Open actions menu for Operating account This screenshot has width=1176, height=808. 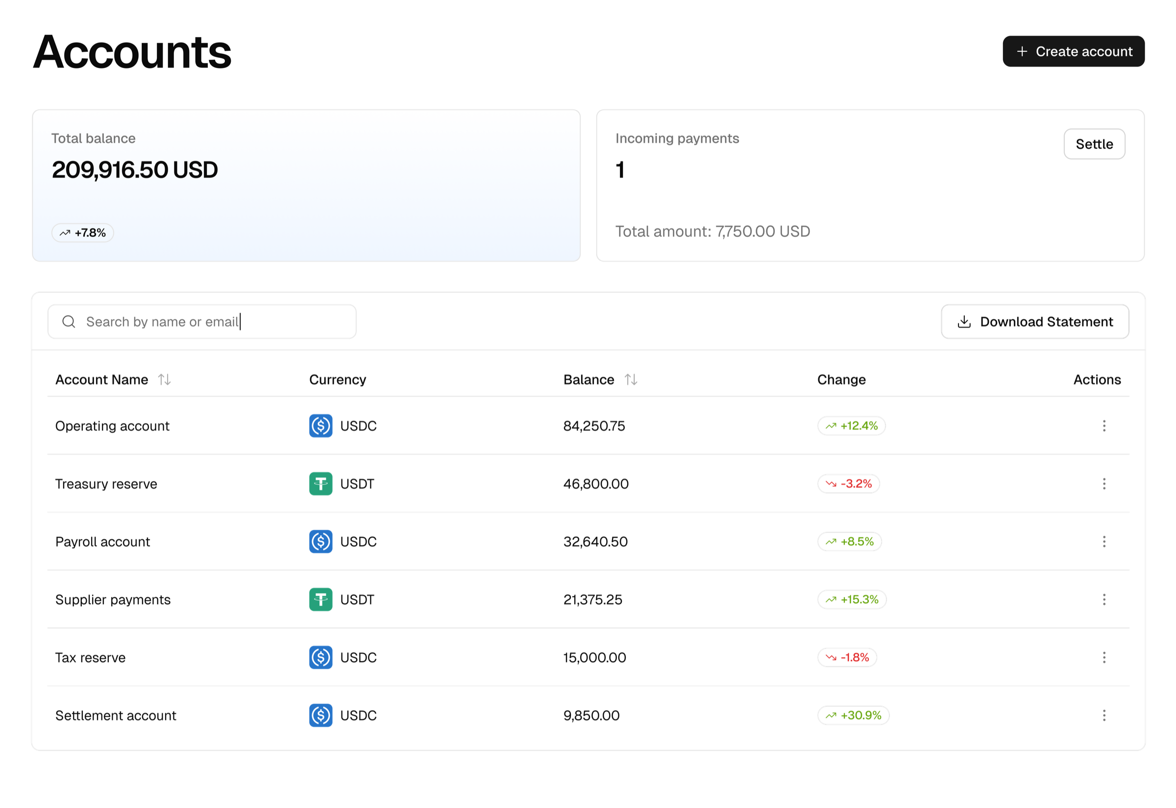1103,426
